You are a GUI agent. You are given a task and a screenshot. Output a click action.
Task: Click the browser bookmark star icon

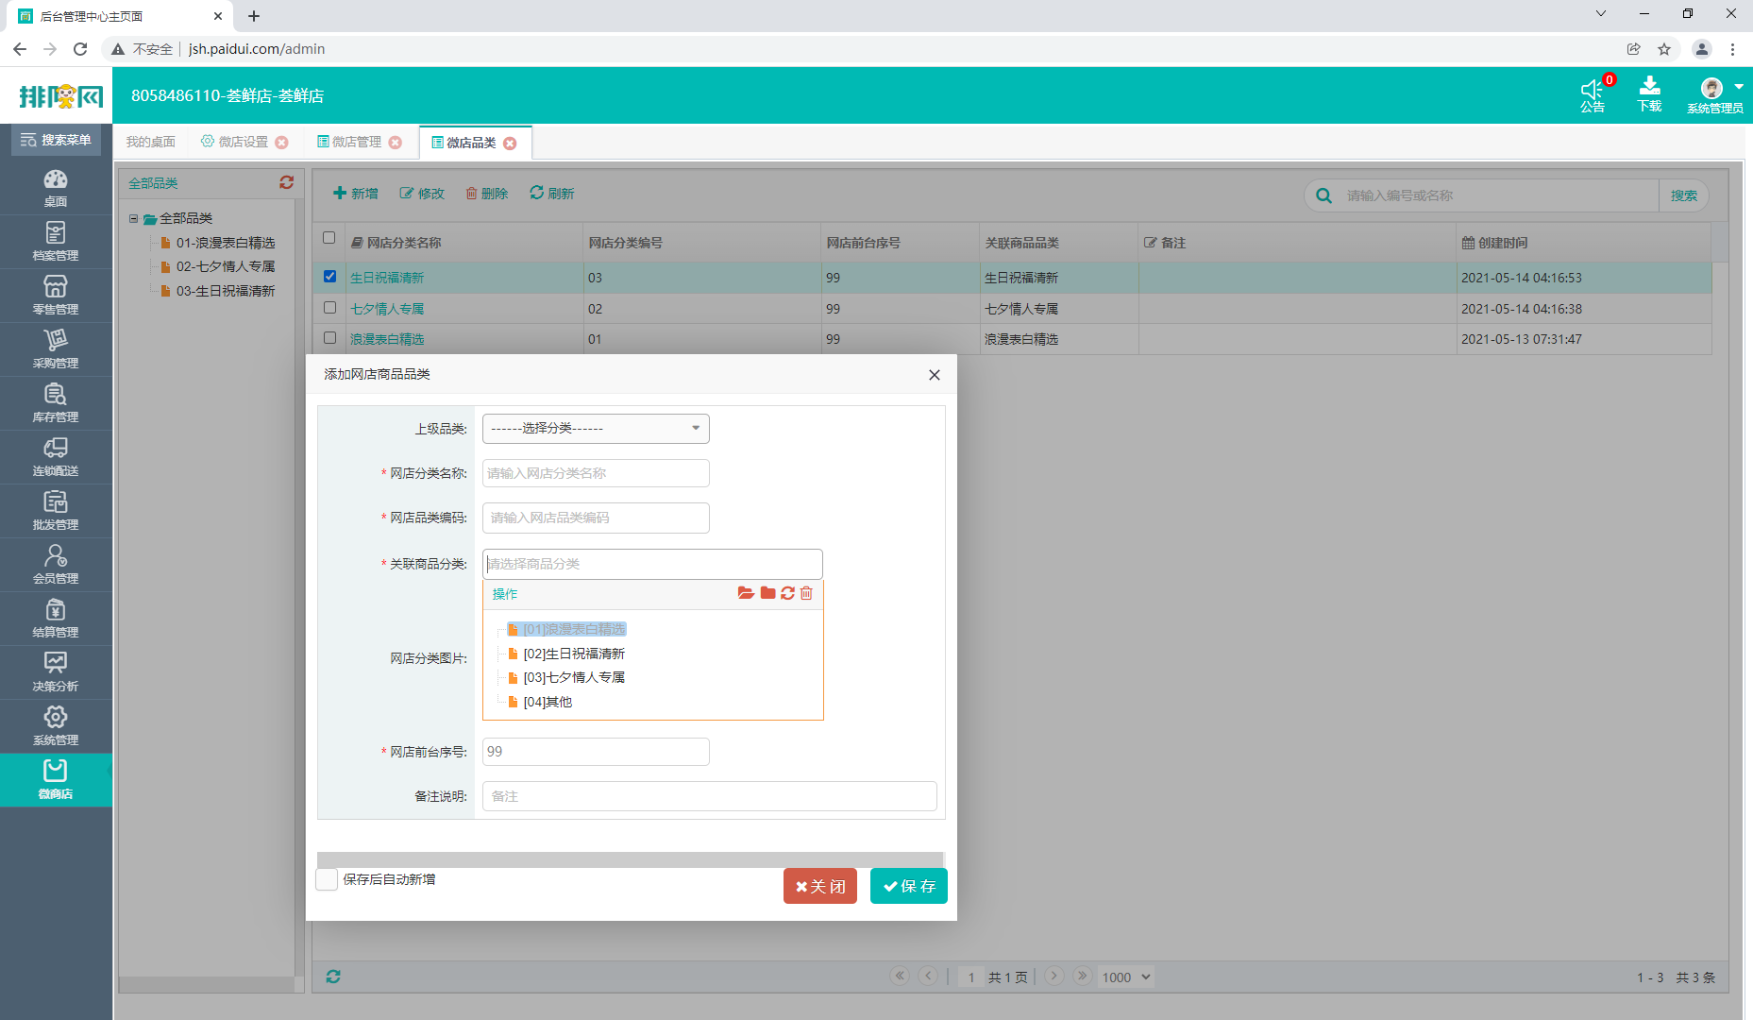tap(1664, 49)
